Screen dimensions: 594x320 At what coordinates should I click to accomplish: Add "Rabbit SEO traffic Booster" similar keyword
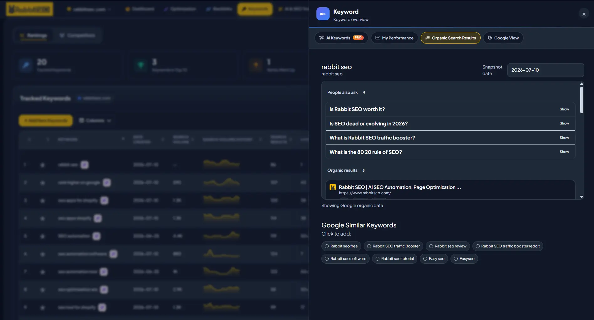pos(393,246)
